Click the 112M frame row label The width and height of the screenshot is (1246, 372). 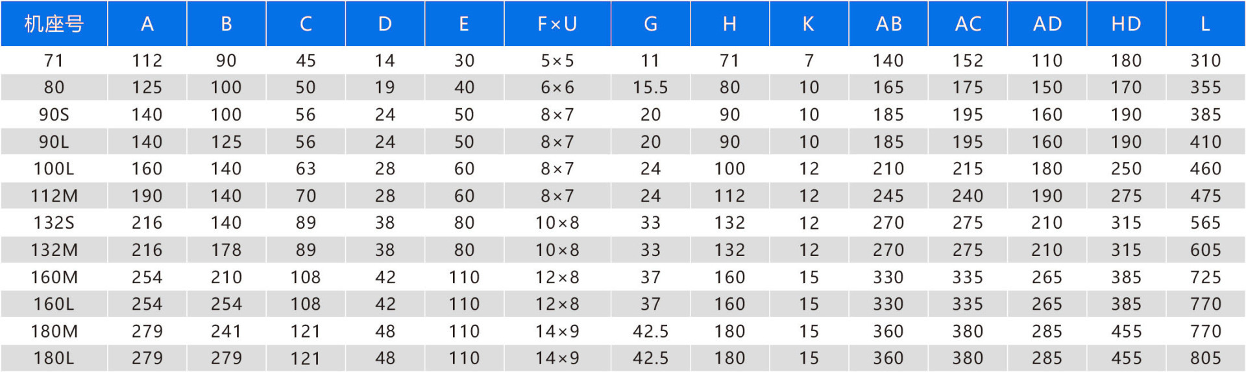click(x=54, y=196)
